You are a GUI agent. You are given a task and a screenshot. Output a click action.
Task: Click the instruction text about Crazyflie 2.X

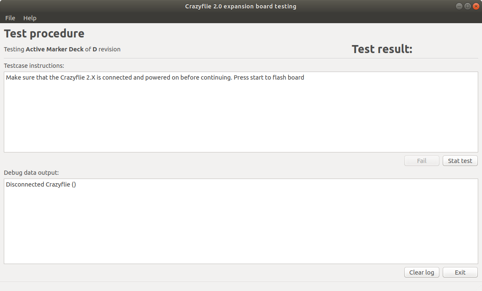click(155, 77)
